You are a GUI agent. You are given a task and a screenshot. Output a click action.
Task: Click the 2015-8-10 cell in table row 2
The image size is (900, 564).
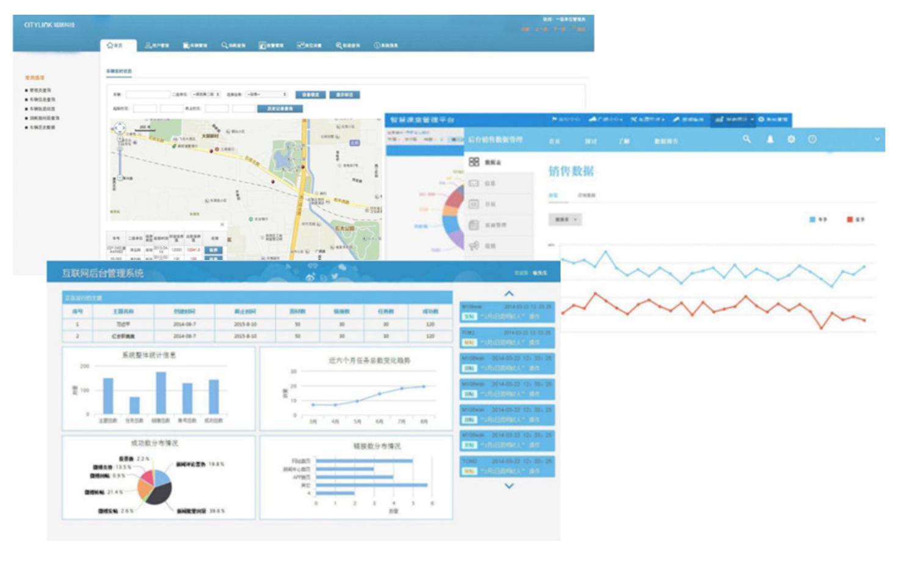click(245, 336)
